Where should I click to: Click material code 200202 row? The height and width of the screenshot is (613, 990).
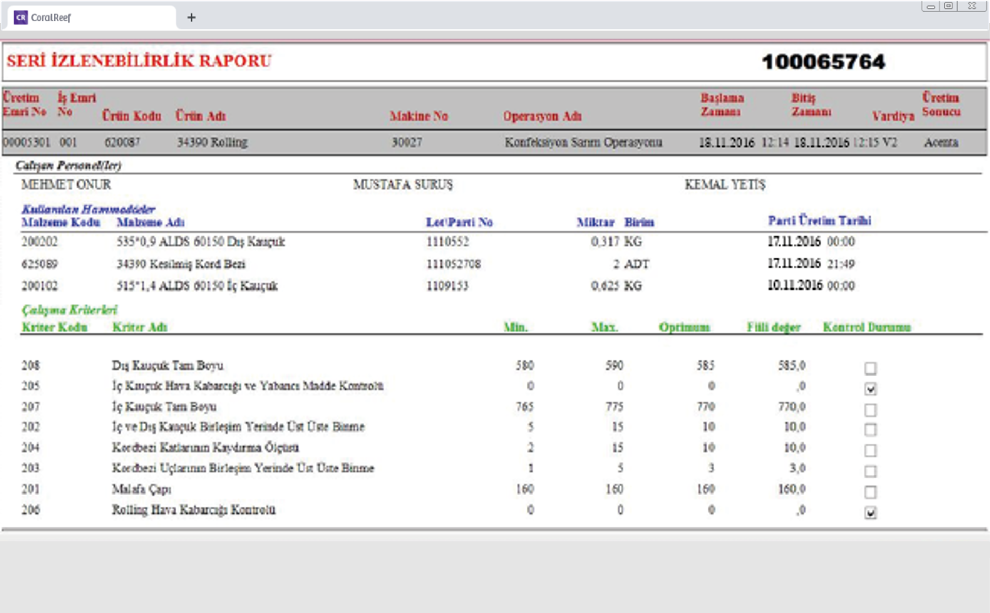pos(40,242)
